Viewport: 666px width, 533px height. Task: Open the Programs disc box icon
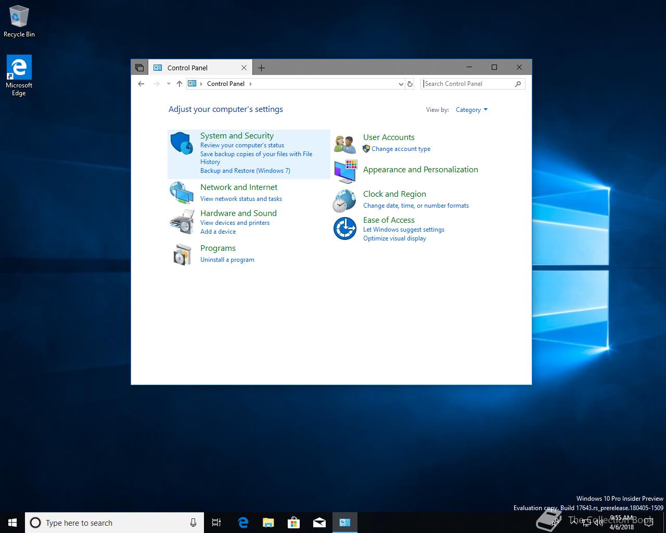point(182,255)
